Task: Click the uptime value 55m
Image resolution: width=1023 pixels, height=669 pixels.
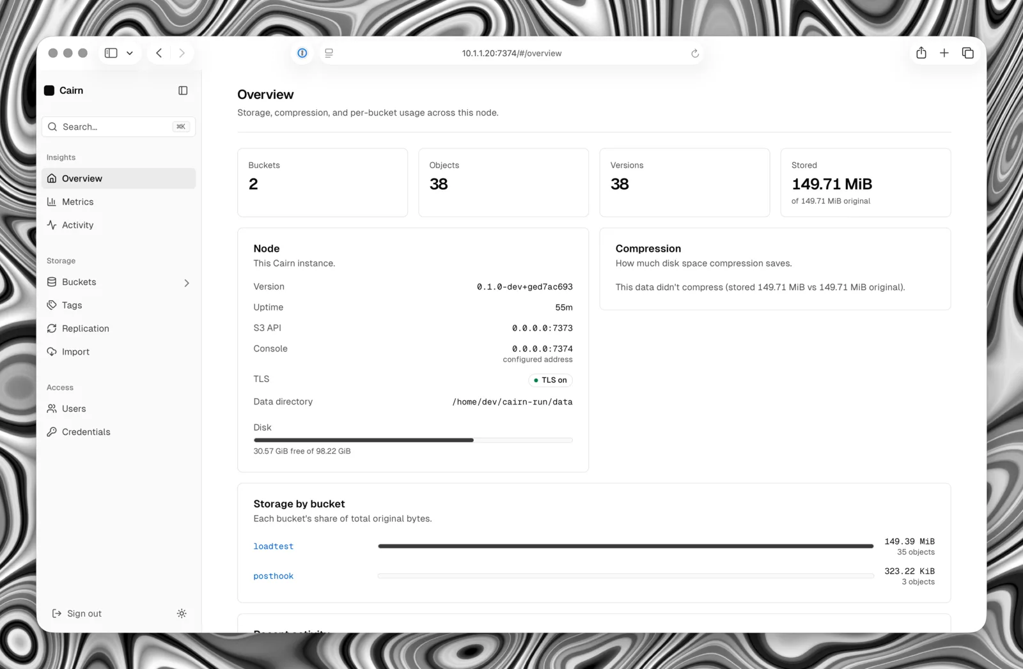Action: point(564,307)
